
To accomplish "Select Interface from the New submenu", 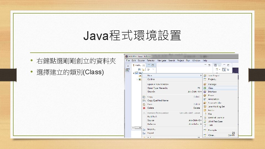I will click(220, 92).
